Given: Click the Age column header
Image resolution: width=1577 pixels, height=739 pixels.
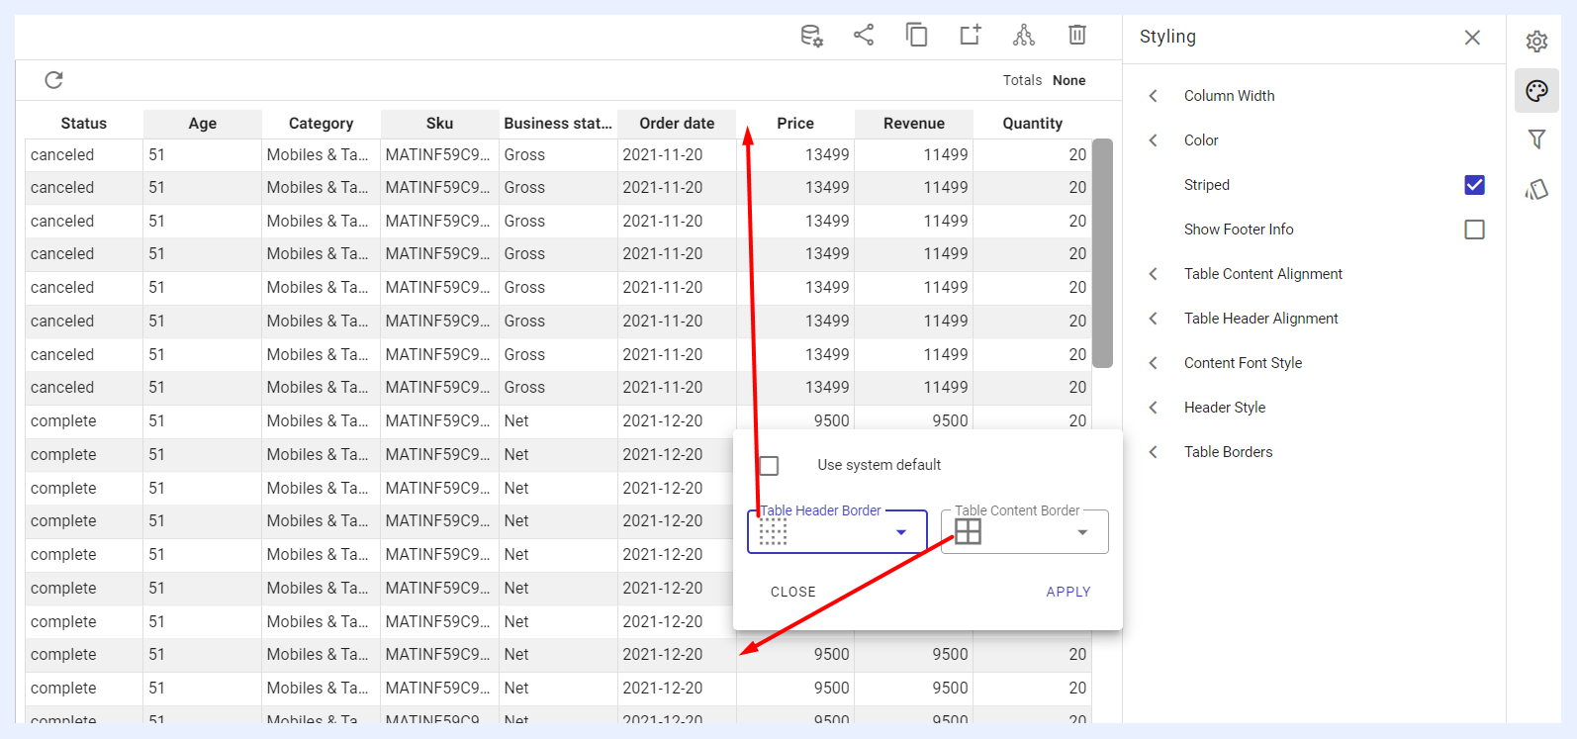Looking at the screenshot, I should [x=203, y=124].
